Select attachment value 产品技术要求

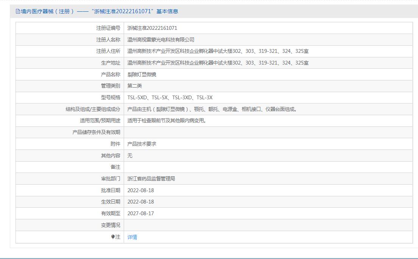point(142,144)
